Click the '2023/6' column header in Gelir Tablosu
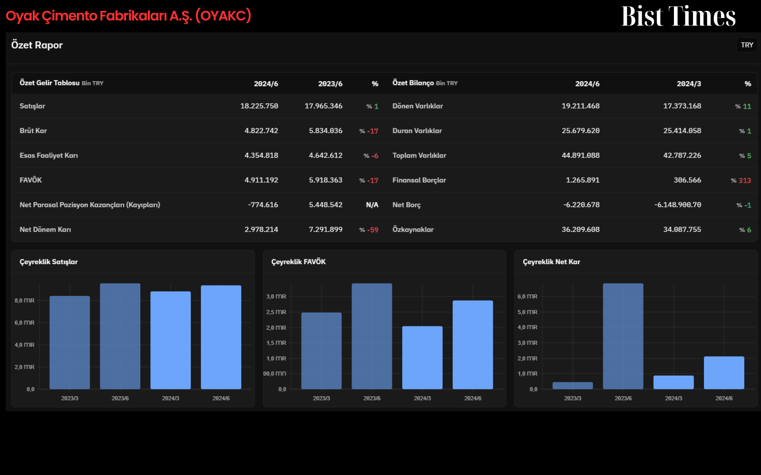761x475 pixels. pyautogui.click(x=330, y=84)
